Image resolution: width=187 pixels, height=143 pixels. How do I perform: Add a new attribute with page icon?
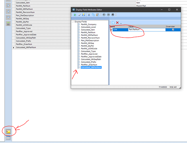(113, 23)
